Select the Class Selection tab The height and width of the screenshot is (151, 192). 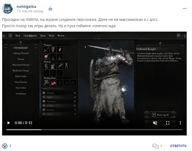(30, 36)
